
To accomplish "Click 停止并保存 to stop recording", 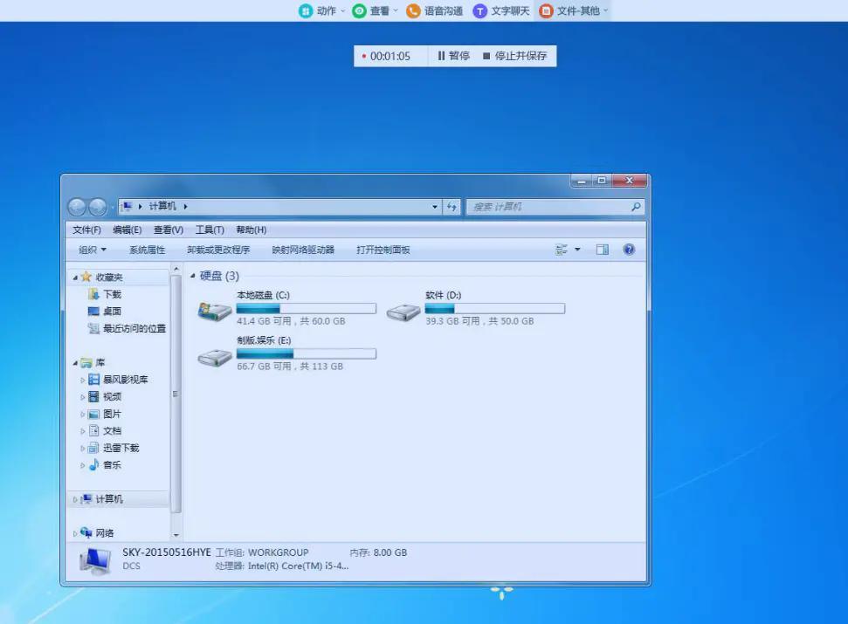I will point(515,56).
